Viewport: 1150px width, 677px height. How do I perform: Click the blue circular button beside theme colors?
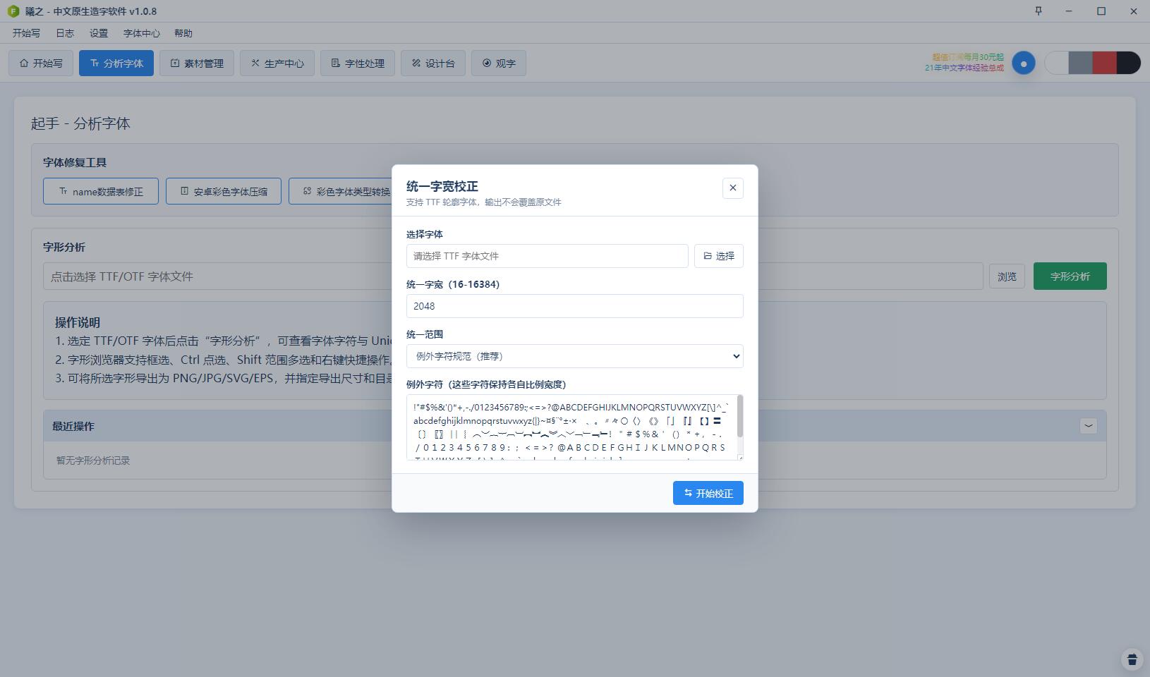point(1024,63)
